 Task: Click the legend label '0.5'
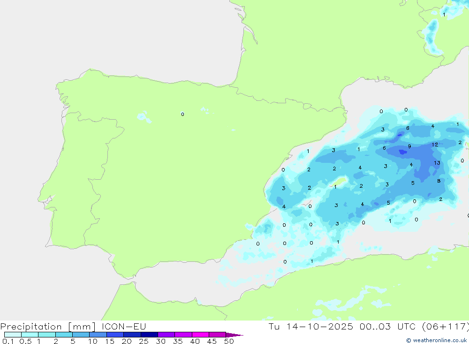tap(25, 341)
